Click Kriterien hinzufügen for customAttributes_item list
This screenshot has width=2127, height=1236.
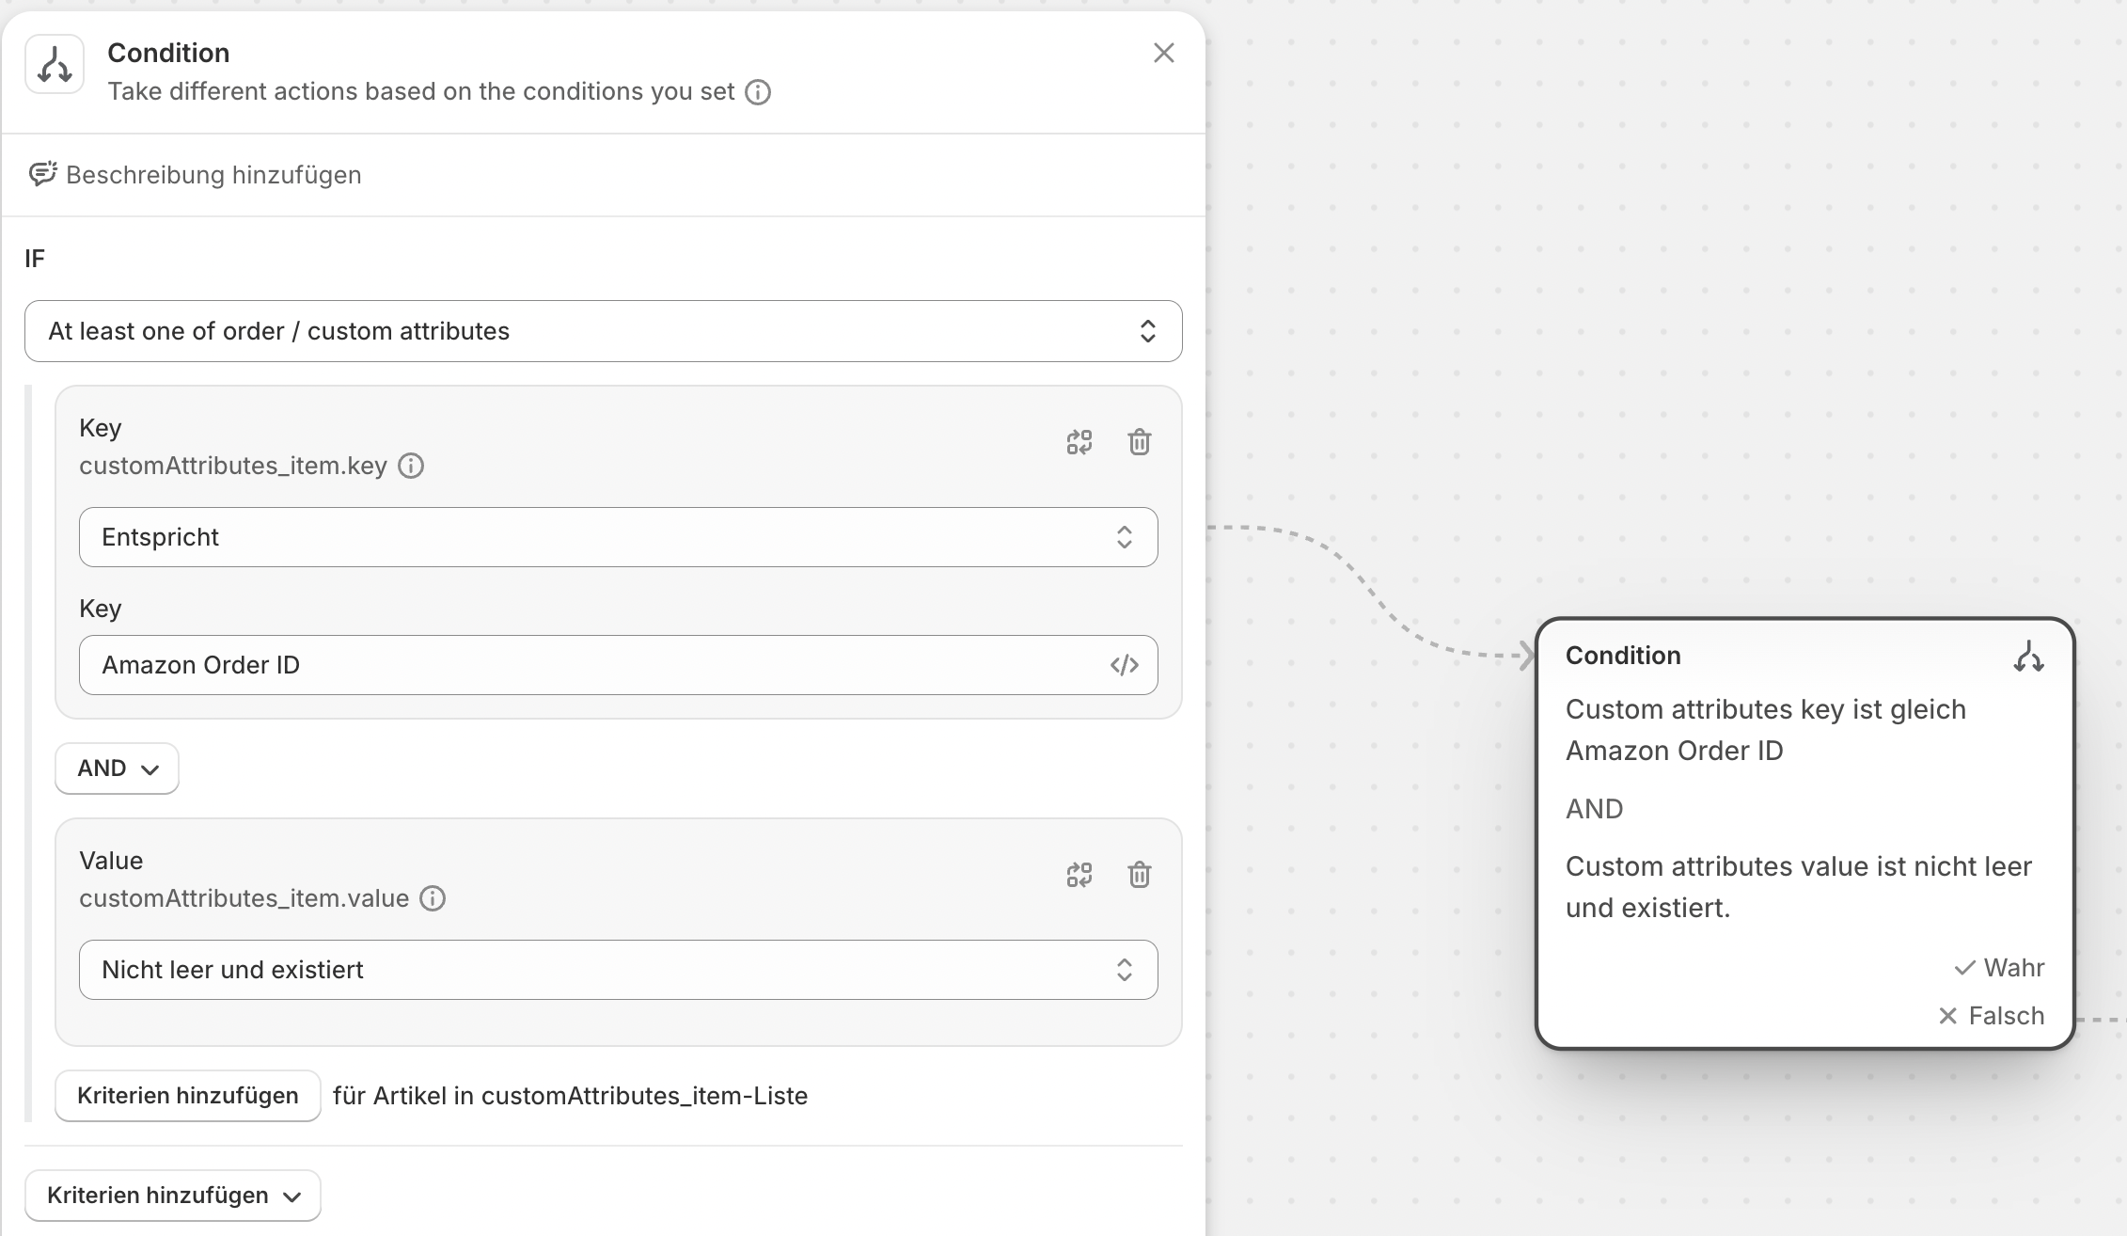(188, 1096)
